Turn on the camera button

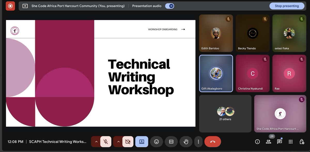tap(128, 142)
